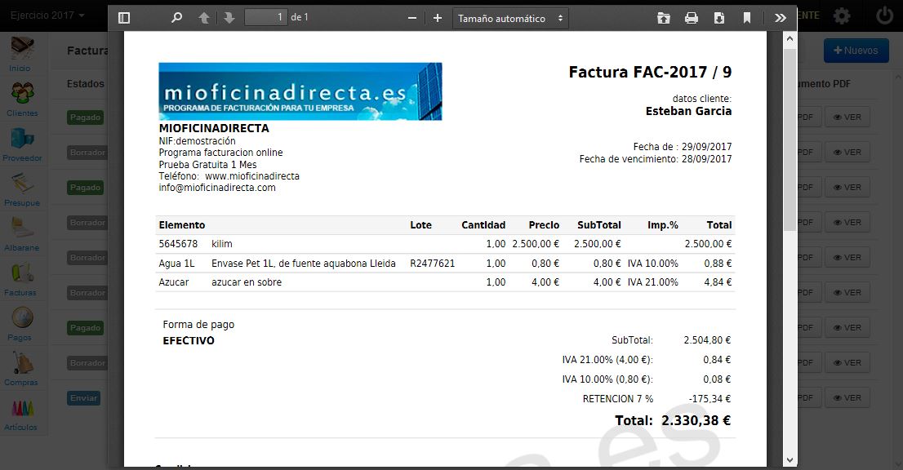Click the mioficinadirecta.es logo banner
Screen dimensions: 903x470
tap(300, 91)
